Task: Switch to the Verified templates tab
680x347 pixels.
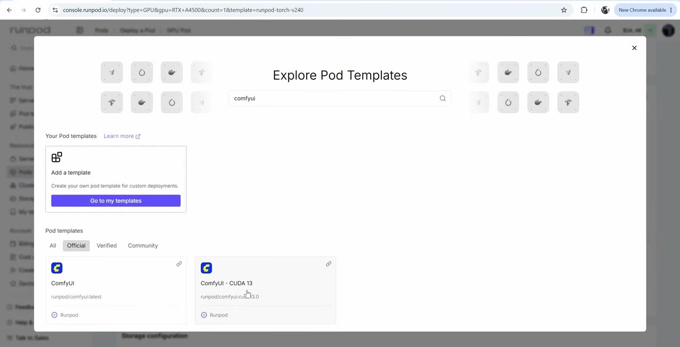Action: point(106,246)
